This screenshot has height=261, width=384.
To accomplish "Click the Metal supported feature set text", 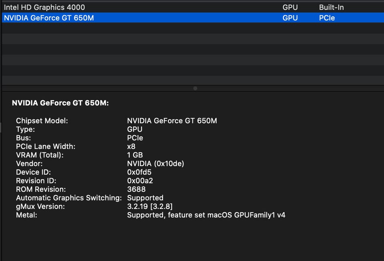I will click(x=206, y=215).
